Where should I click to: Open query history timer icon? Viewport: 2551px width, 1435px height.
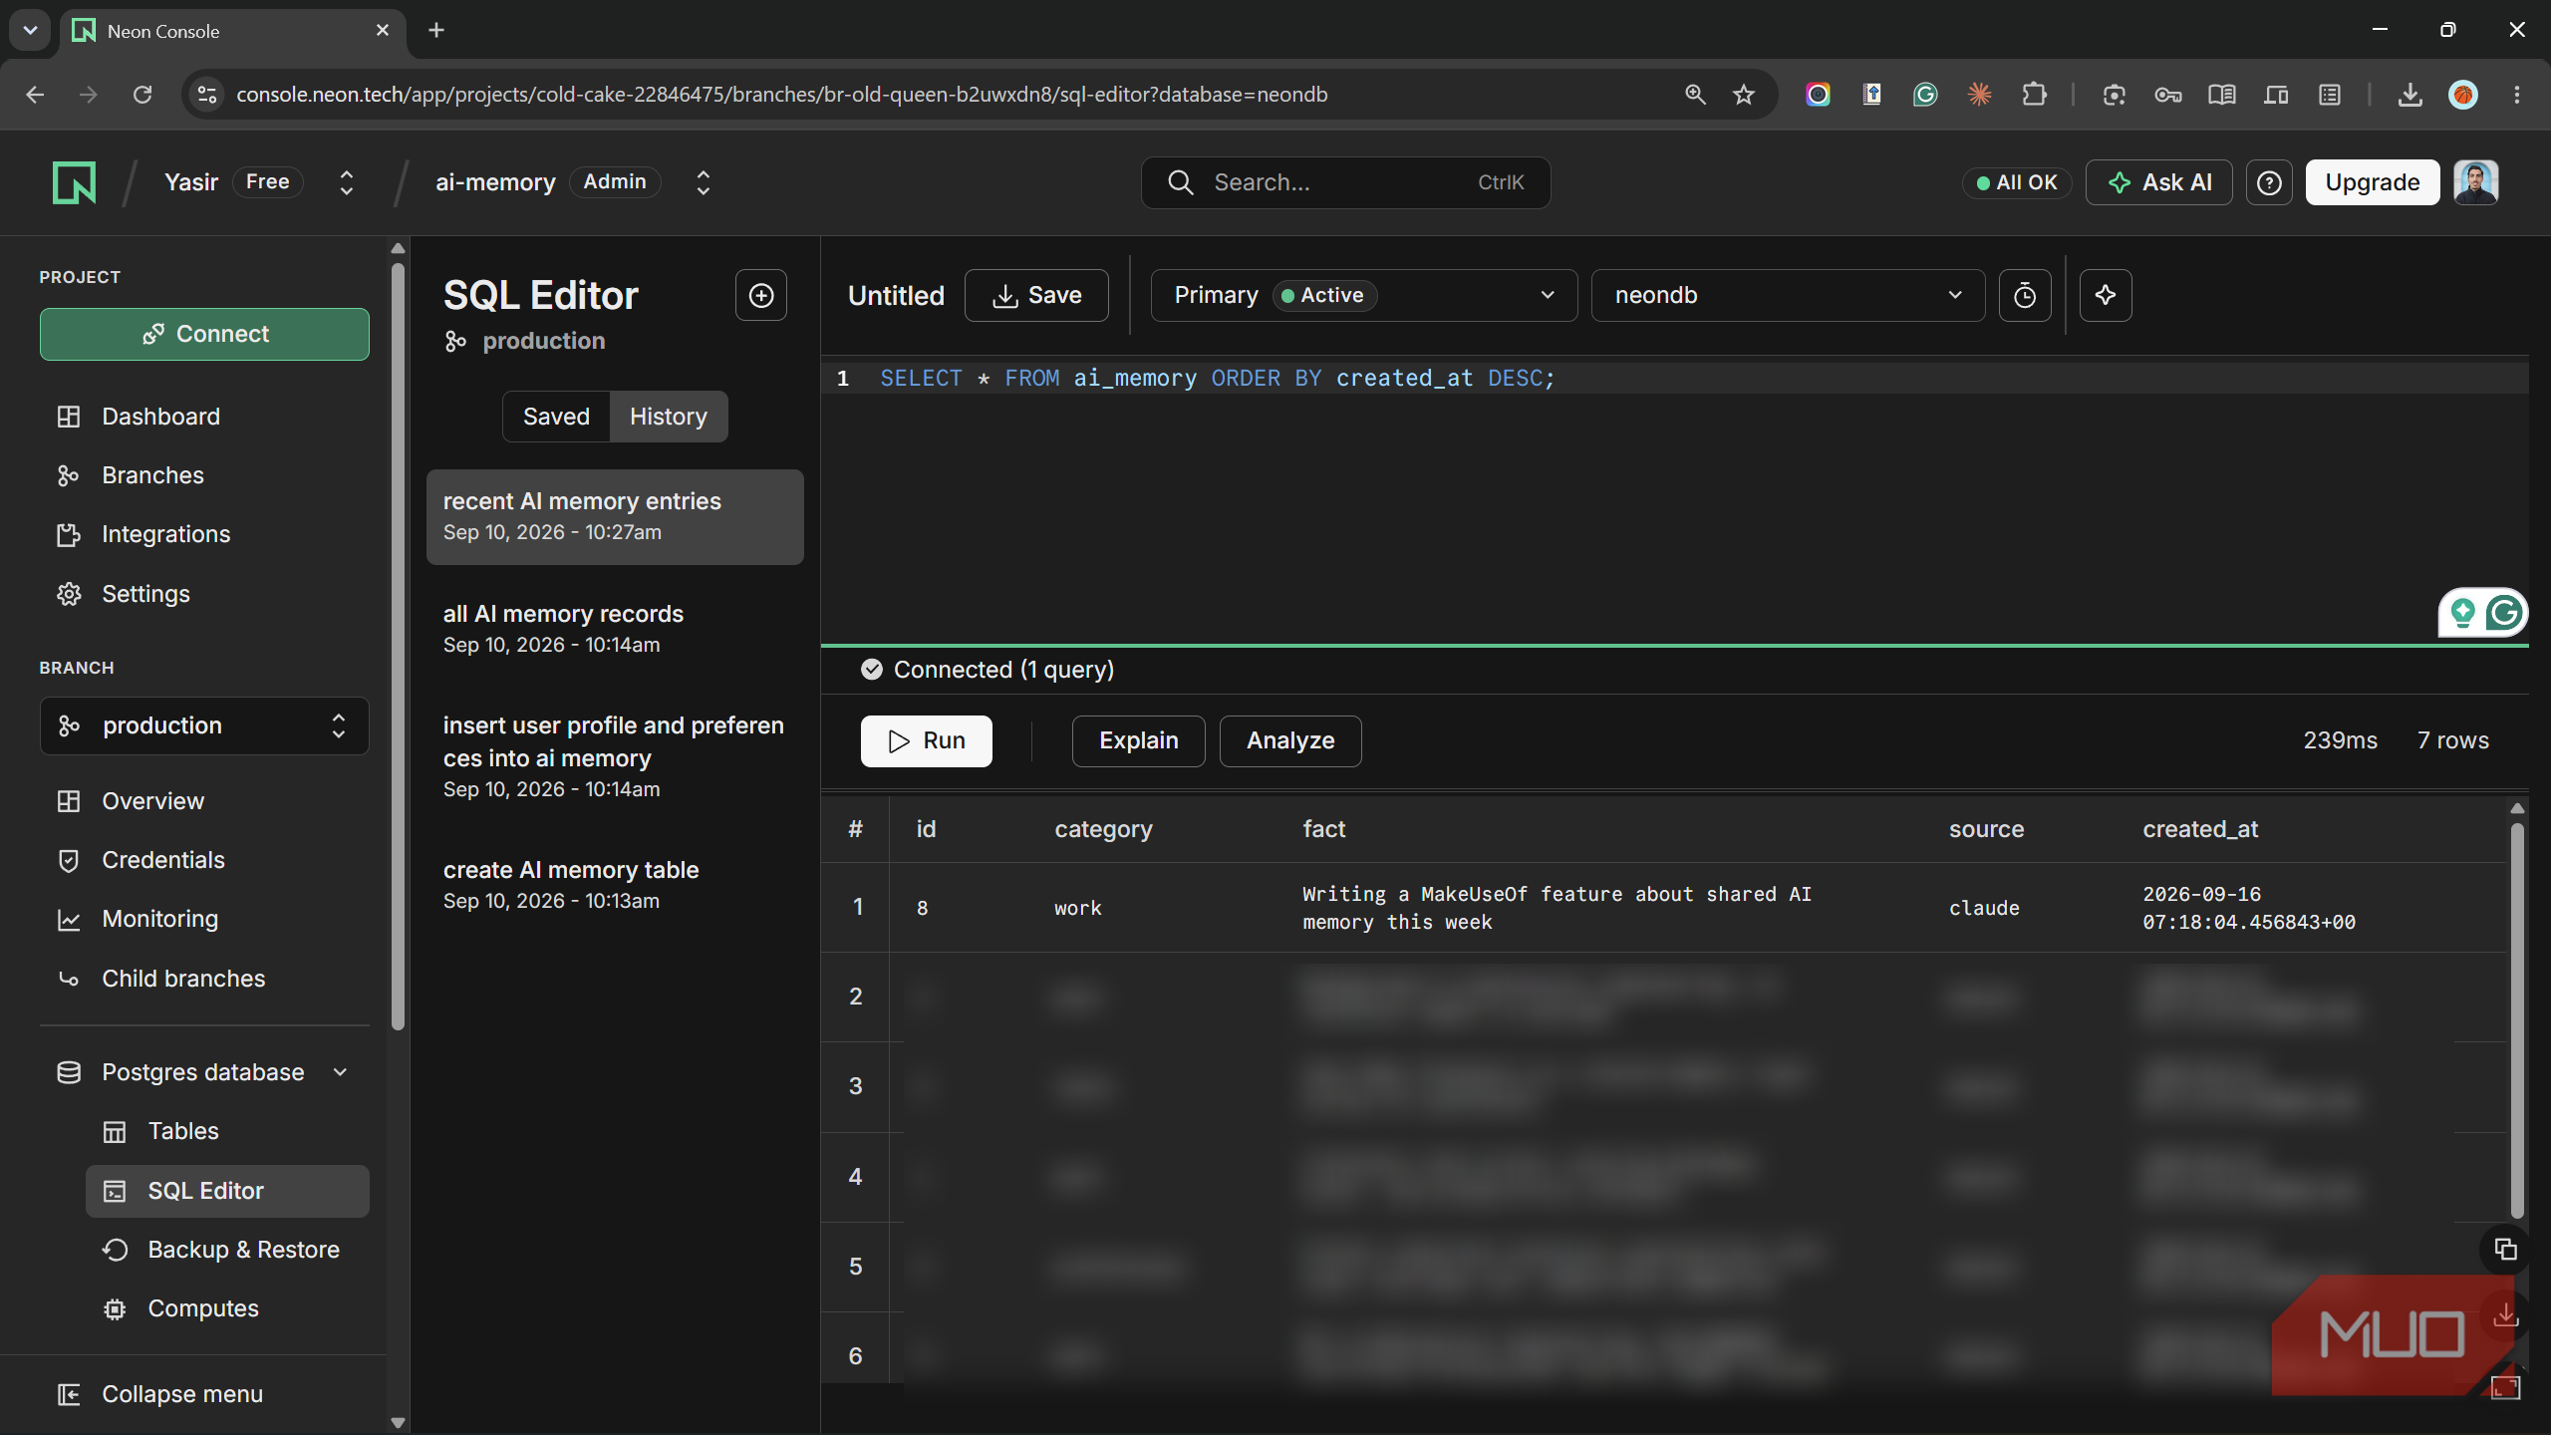point(2025,295)
